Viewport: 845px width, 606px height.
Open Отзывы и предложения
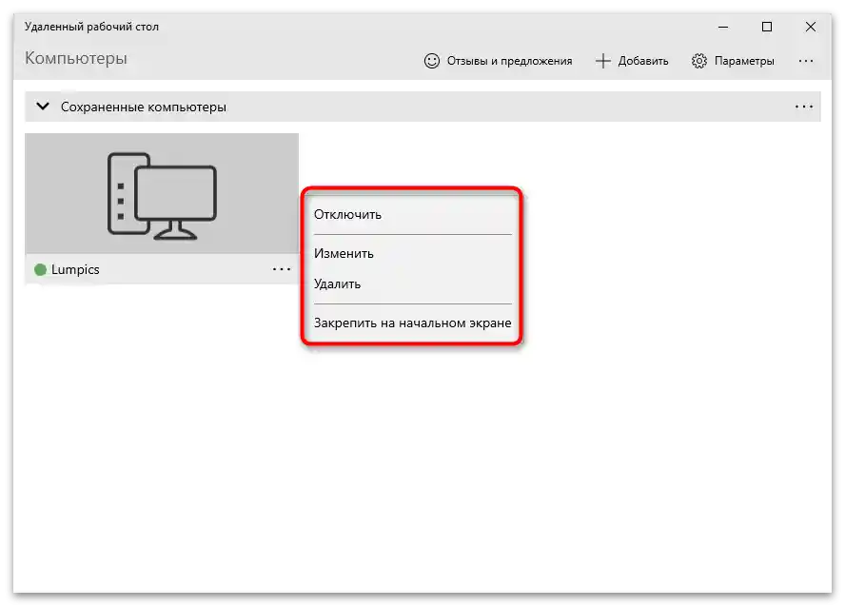click(x=509, y=61)
